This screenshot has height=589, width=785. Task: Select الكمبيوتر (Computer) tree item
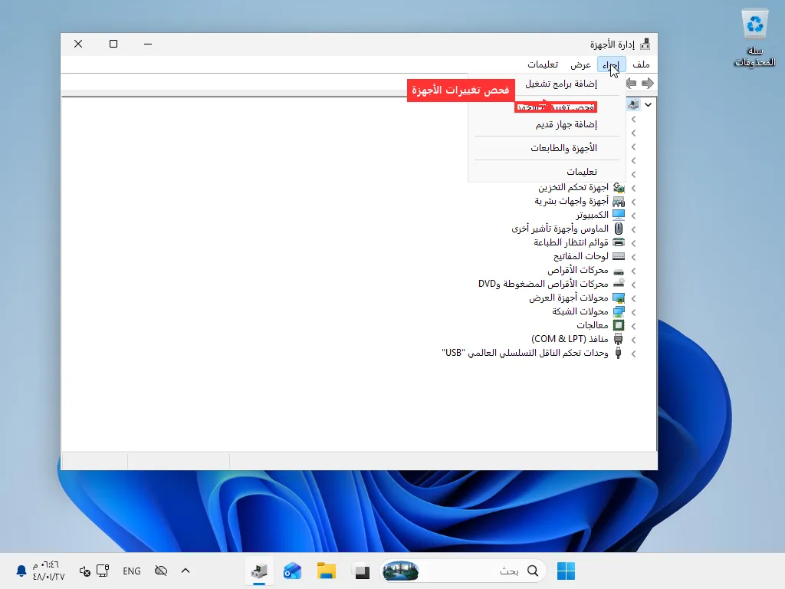593,215
